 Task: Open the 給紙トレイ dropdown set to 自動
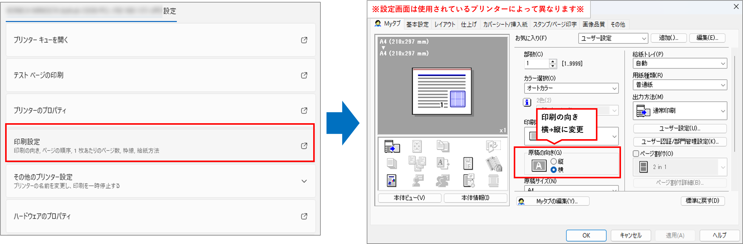click(x=680, y=64)
